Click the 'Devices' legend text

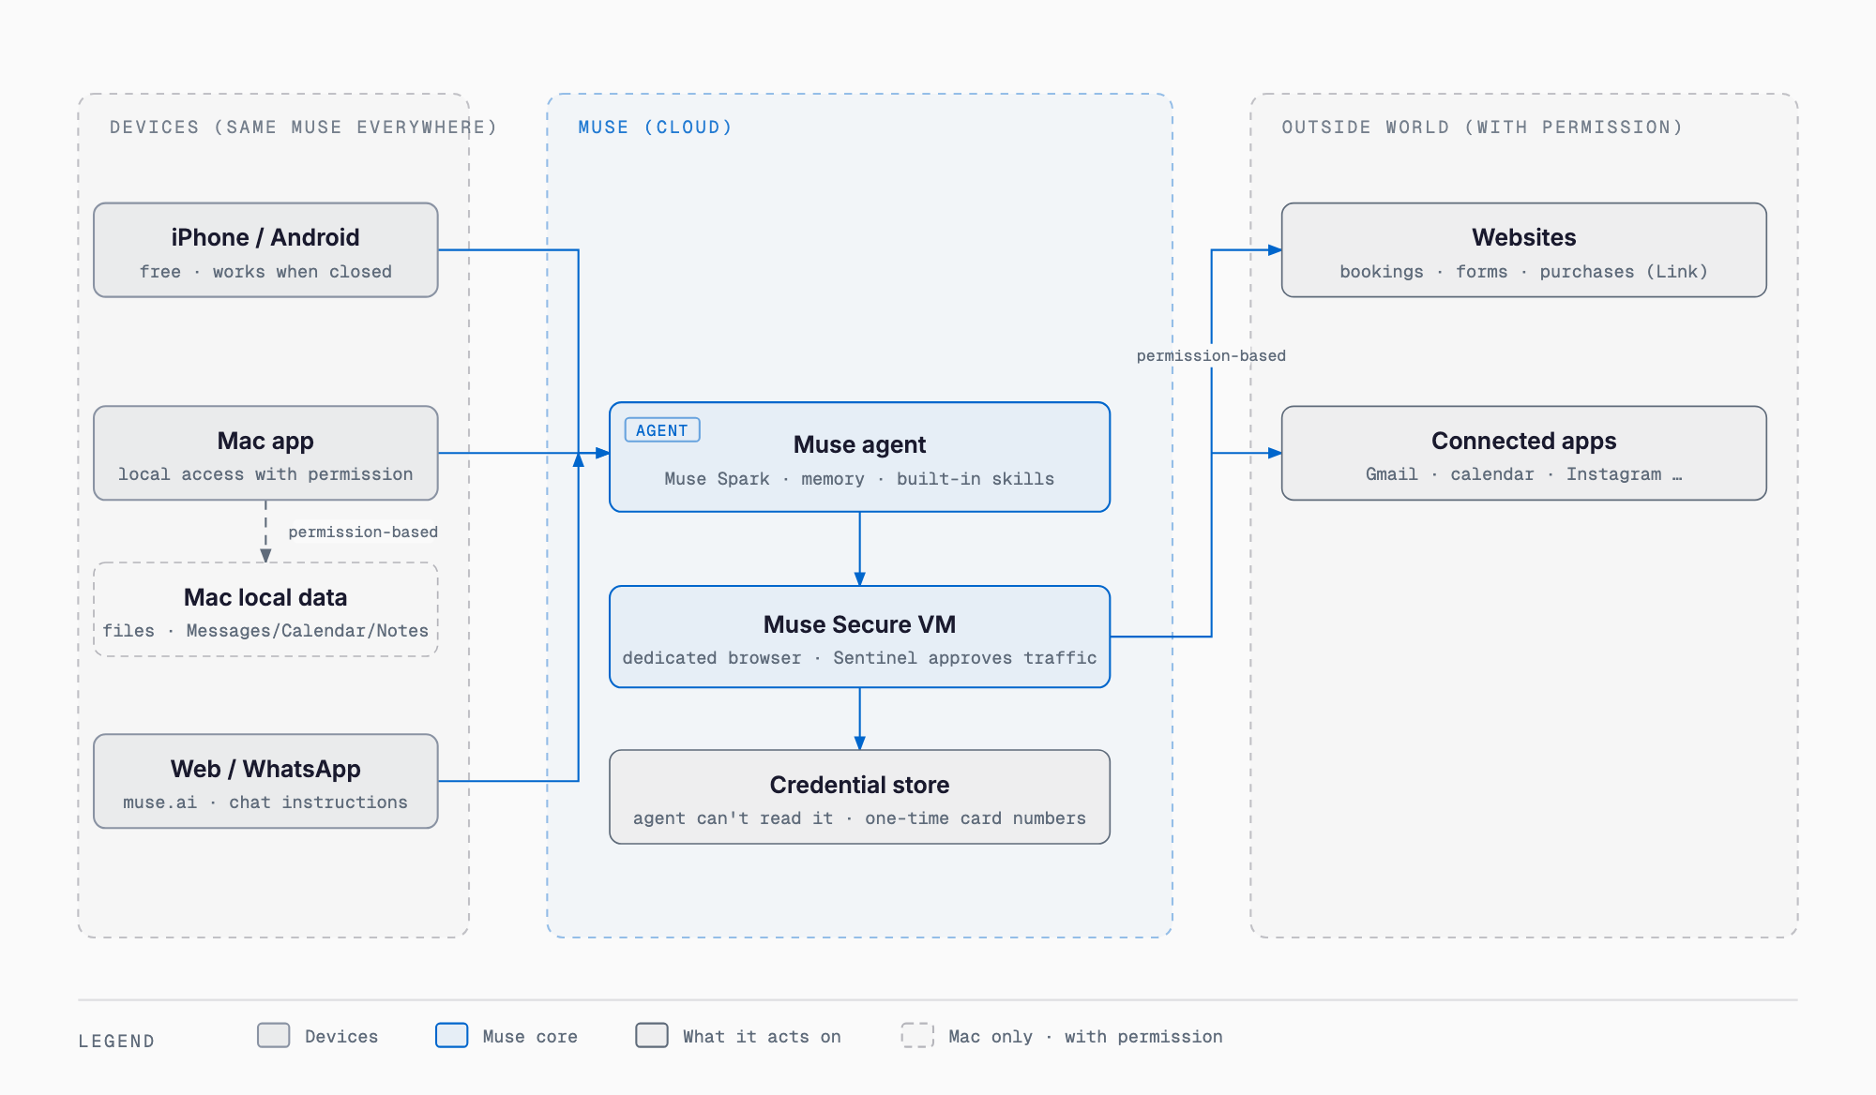coord(341,1037)
